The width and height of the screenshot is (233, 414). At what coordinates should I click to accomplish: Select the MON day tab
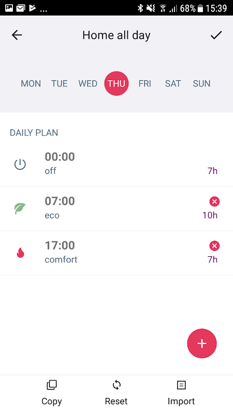(31, 84)
